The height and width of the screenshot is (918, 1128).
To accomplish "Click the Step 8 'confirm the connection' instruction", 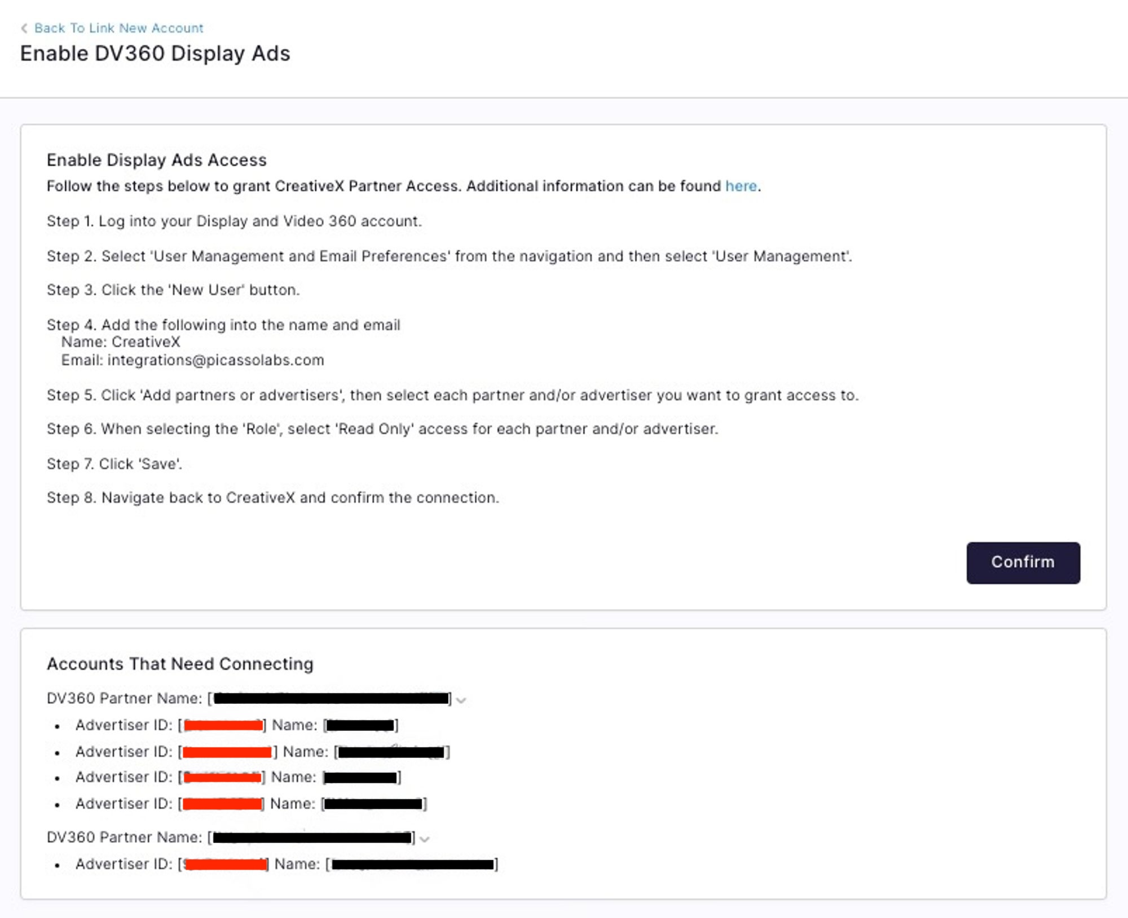I will coord(273,498).
